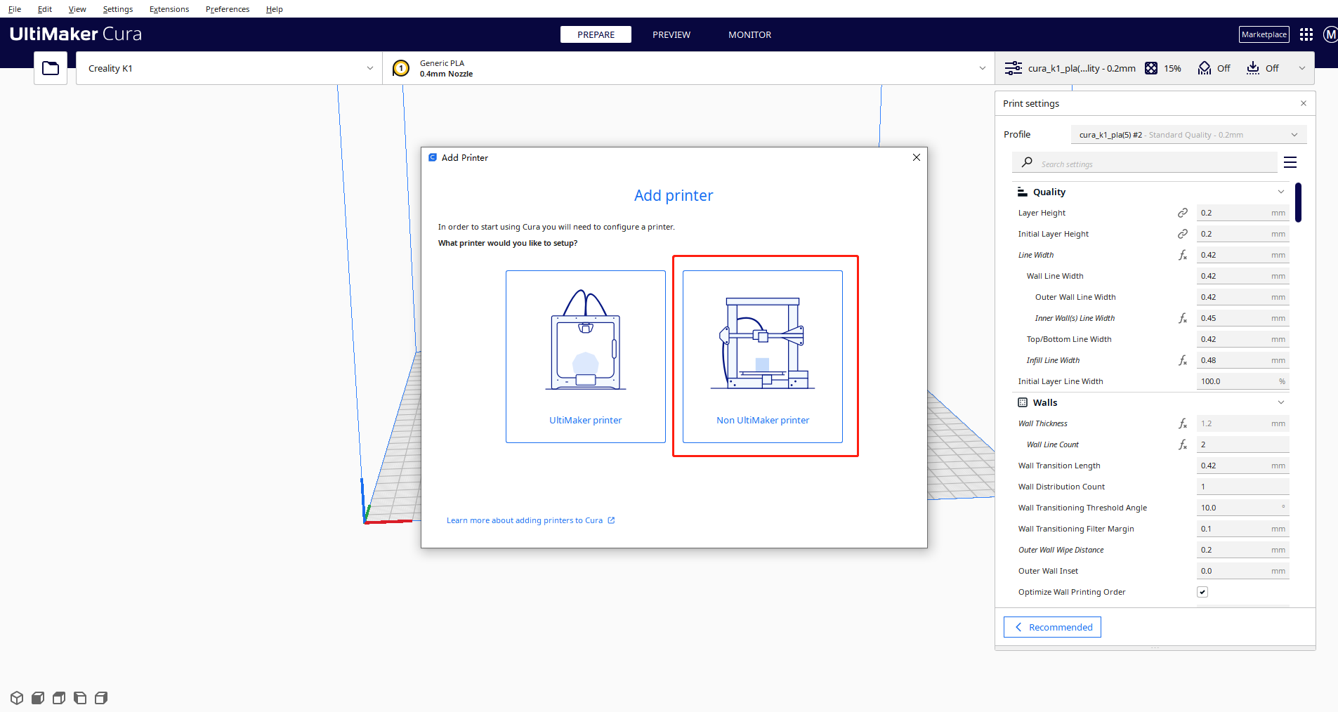Click the Wall Distribution Count value field
1338x712 pixels.
1242,487
